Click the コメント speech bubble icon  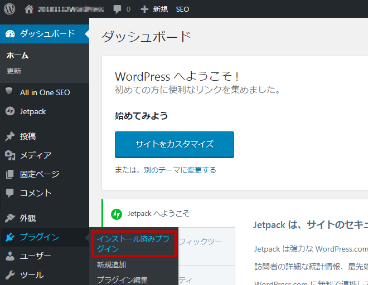[x=9, y=193]
